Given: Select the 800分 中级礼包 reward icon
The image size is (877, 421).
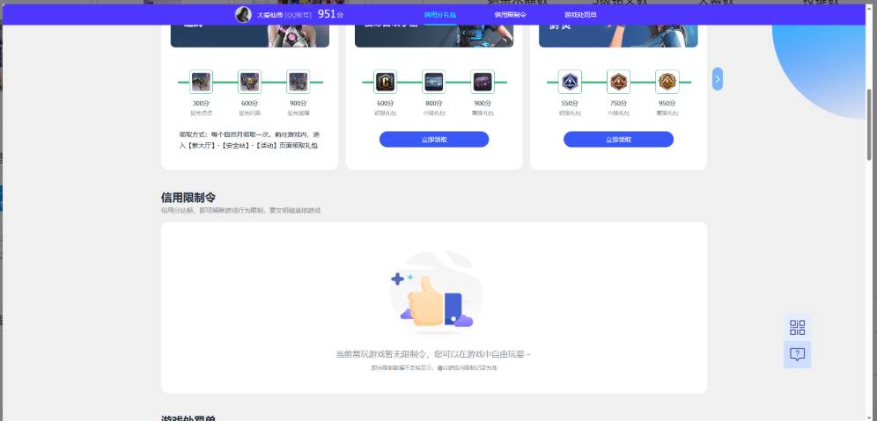Looking at the screenshot, I should (434, 82).
